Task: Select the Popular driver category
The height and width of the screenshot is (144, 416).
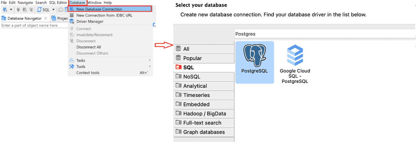Action: (204, 58)
